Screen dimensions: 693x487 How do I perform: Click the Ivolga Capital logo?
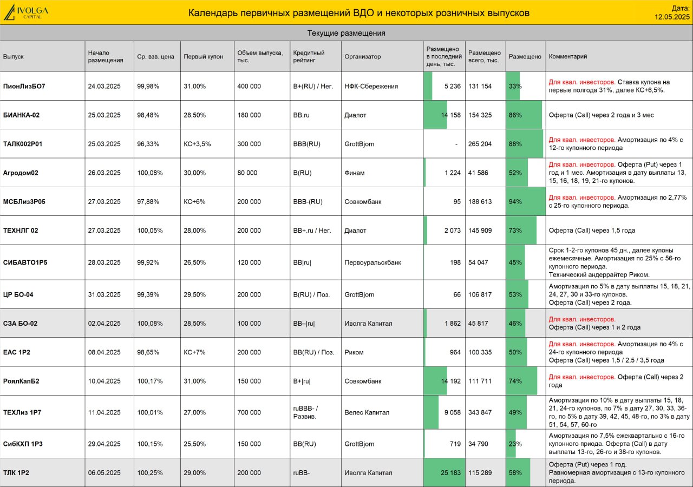click(x=26, y=12)
